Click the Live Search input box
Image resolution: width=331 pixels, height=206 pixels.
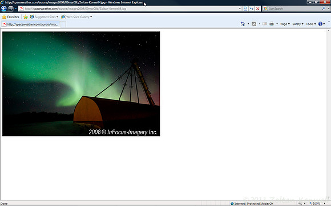[294, 9]
